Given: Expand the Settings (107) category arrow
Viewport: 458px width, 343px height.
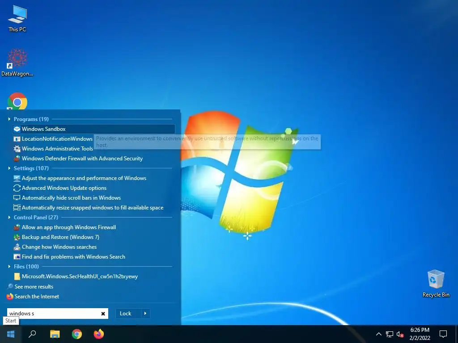Looking at the screenshot, I should tap(9, 168).
